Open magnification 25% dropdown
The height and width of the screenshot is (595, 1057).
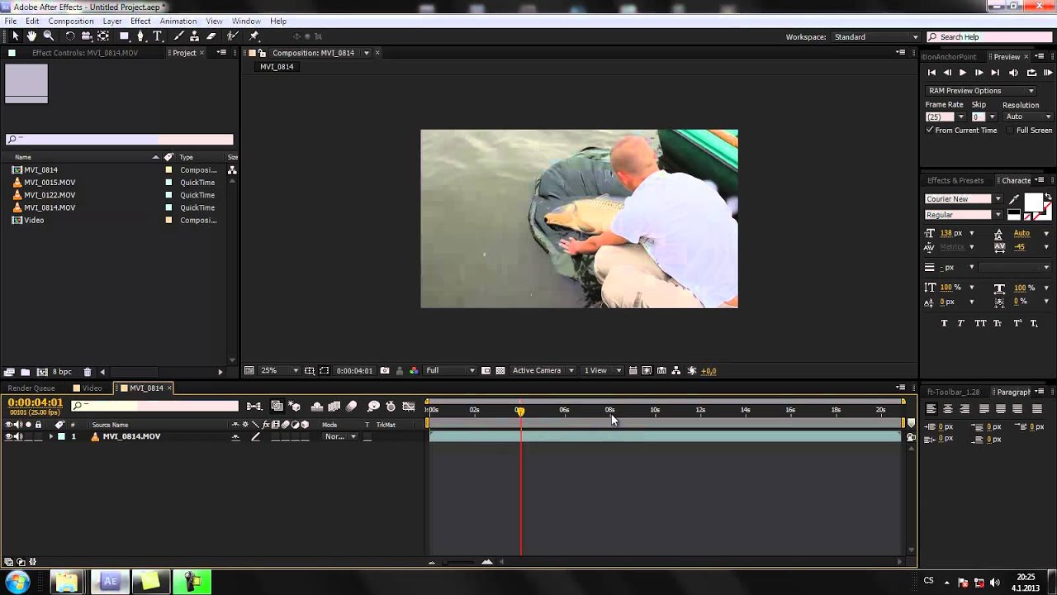point(281,371)
